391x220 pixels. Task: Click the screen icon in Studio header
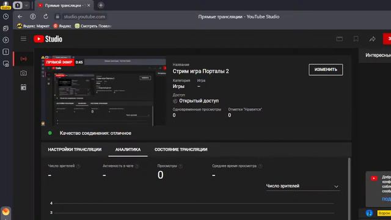(340, 39)
